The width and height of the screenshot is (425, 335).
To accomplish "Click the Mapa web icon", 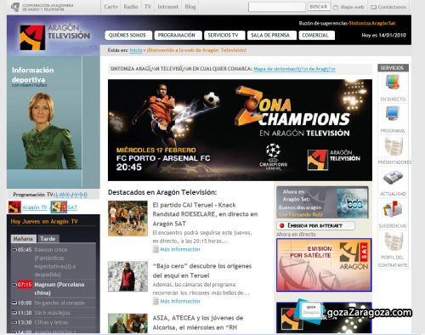I will pos(336,7).
